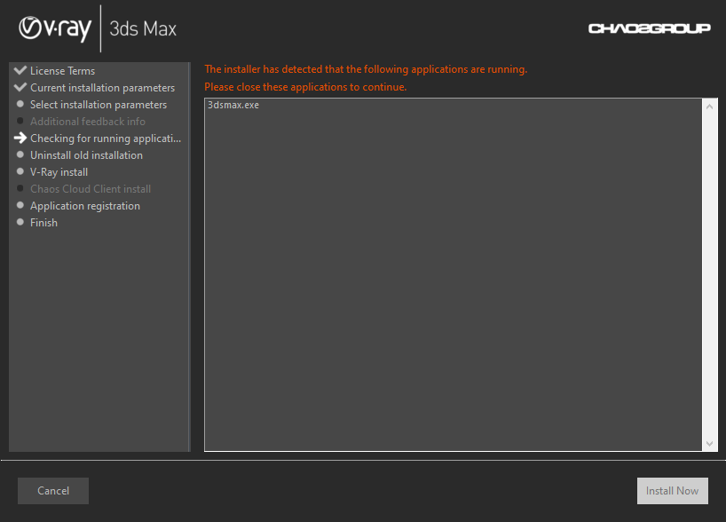Click the scrollbar down arrow
The height and width of the screenshot is (522, 726).
[x=711, y=443]
